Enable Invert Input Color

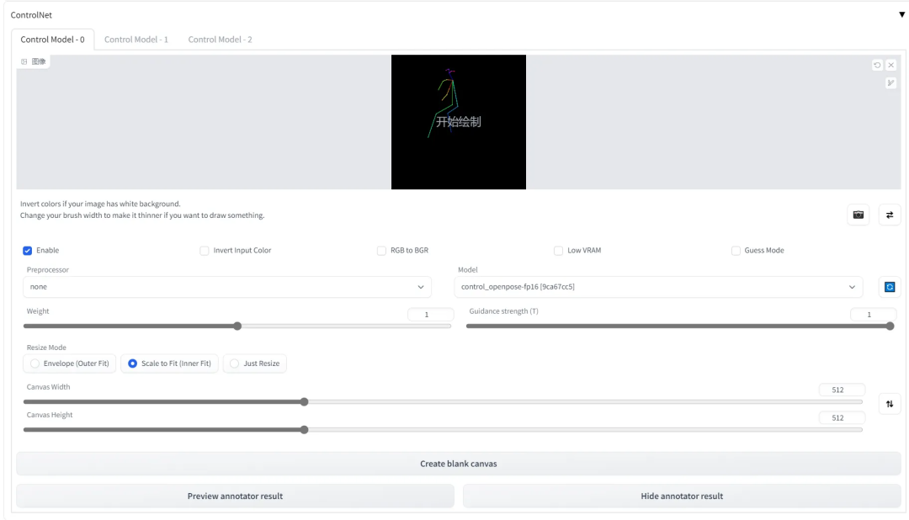(204, 251)
